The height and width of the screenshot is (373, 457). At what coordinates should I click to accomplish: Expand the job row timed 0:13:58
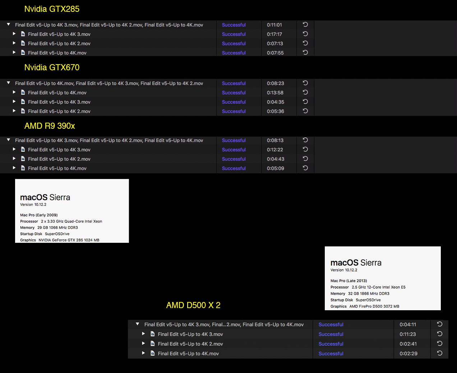(14, 92)
